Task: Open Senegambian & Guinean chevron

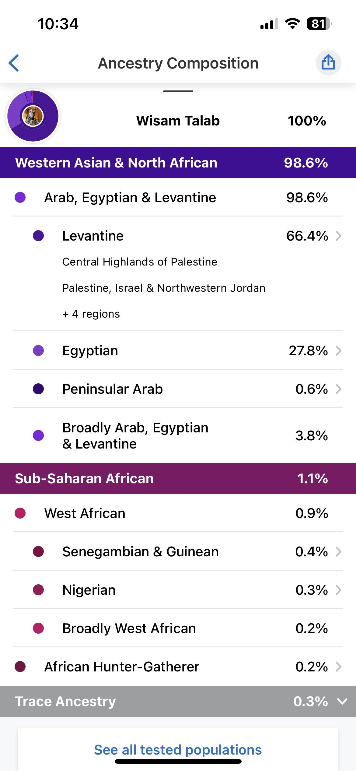Action: click(x=339, y=552)
